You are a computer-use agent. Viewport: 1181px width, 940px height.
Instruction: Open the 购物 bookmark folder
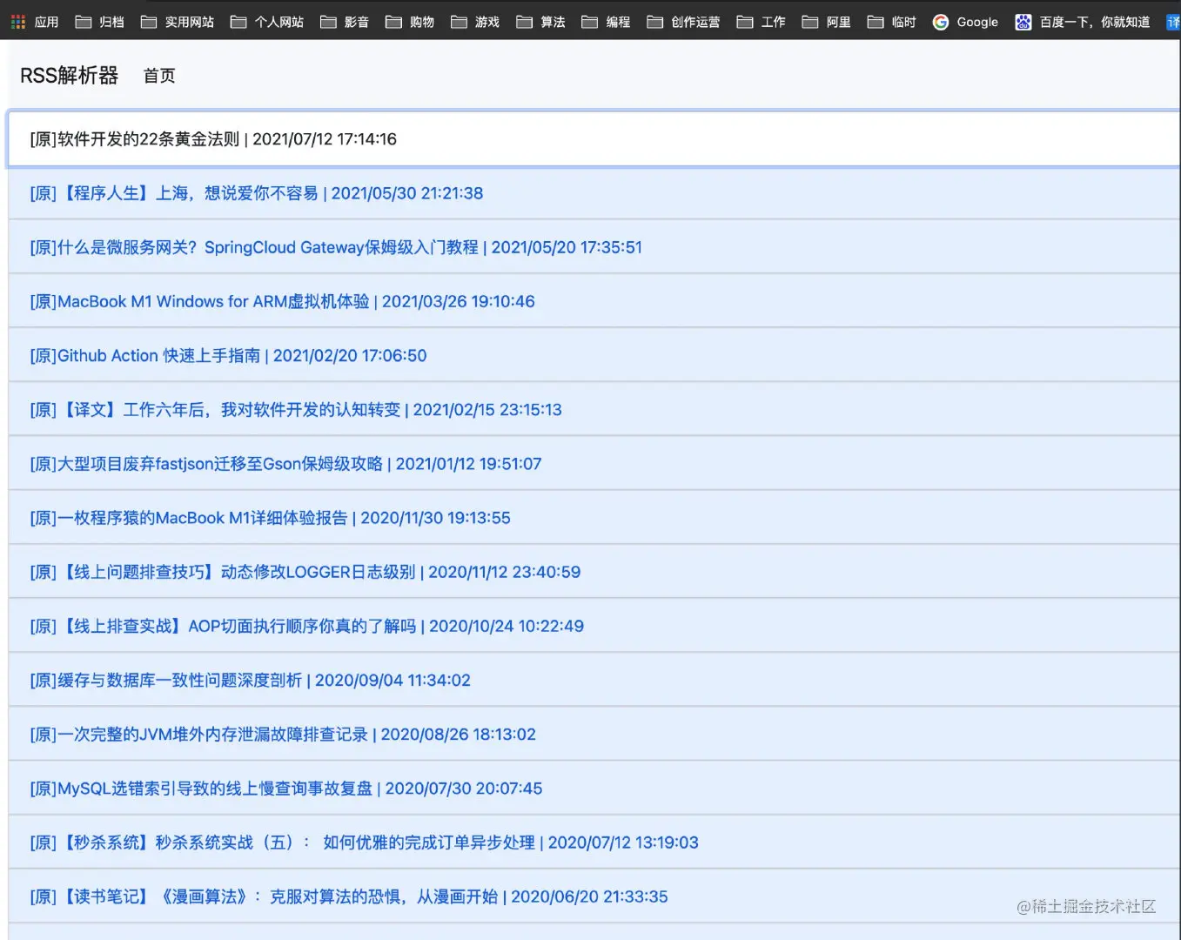[x=410, y=22]
